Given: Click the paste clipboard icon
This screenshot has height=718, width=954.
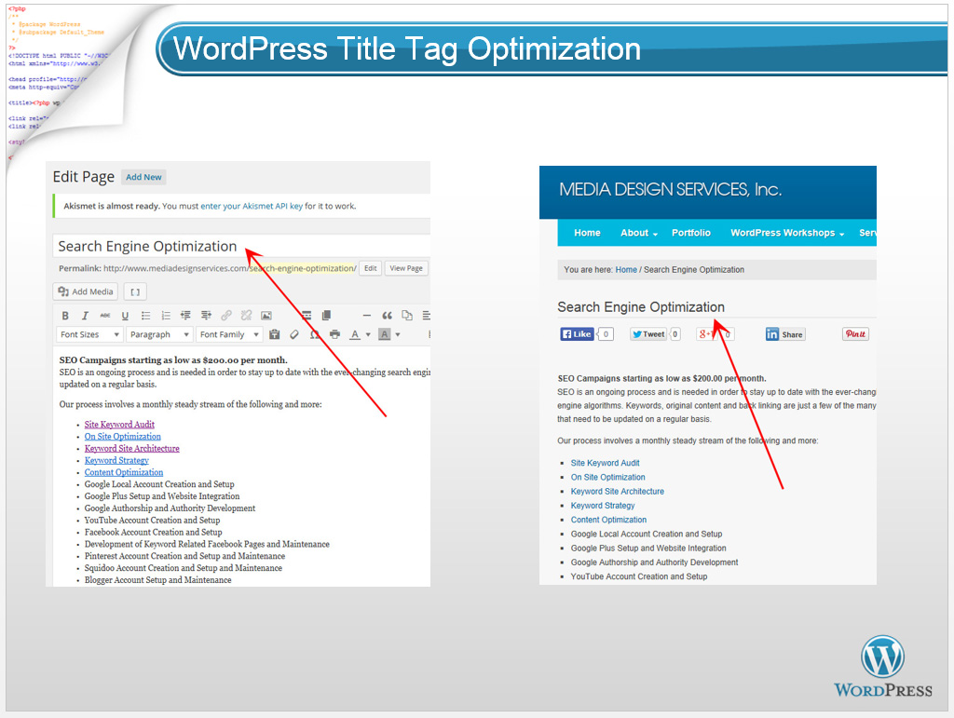Looking at the screenshot, I should (275, 334).
